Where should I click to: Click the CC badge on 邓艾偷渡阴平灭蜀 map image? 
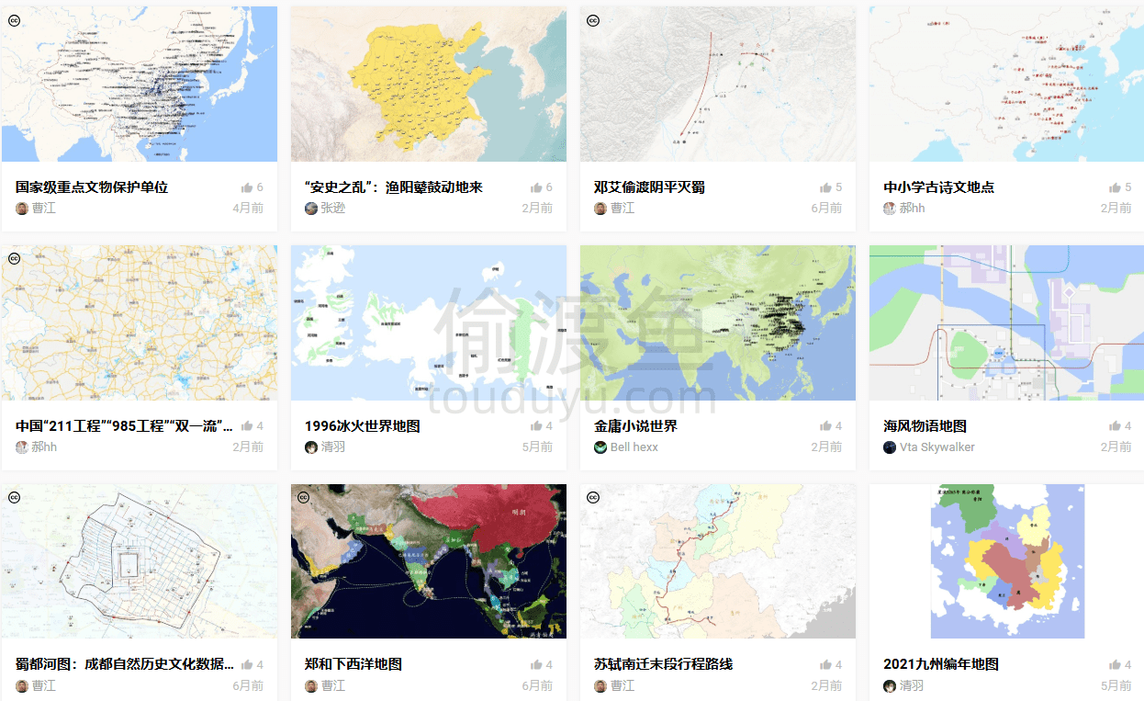coord(593,20)
